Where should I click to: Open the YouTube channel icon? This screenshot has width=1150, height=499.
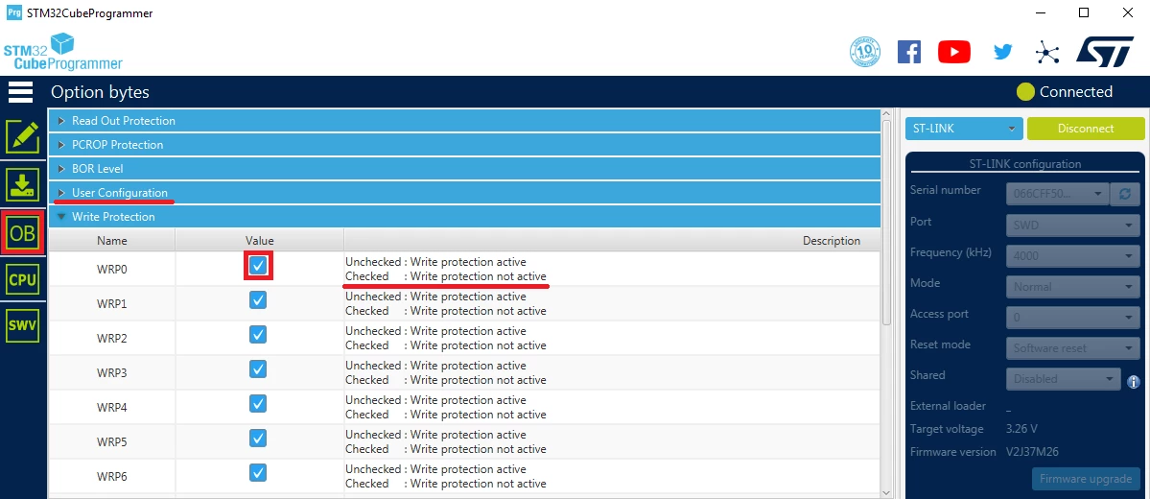click(954, 52)
